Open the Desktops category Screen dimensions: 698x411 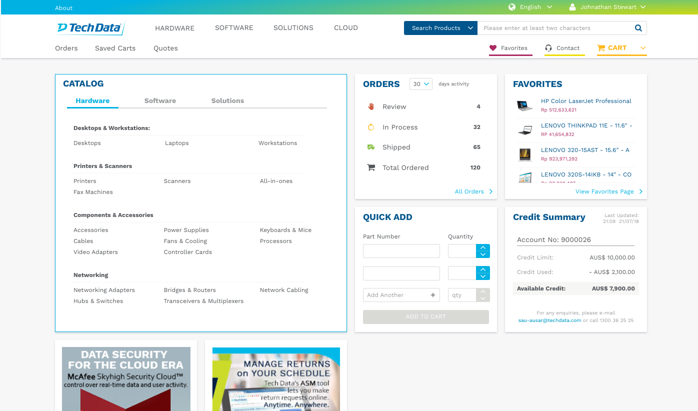(x=87, y=143)
